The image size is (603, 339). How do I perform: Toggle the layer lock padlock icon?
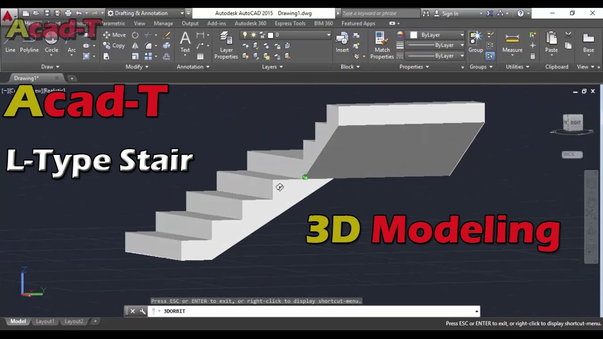261,35
